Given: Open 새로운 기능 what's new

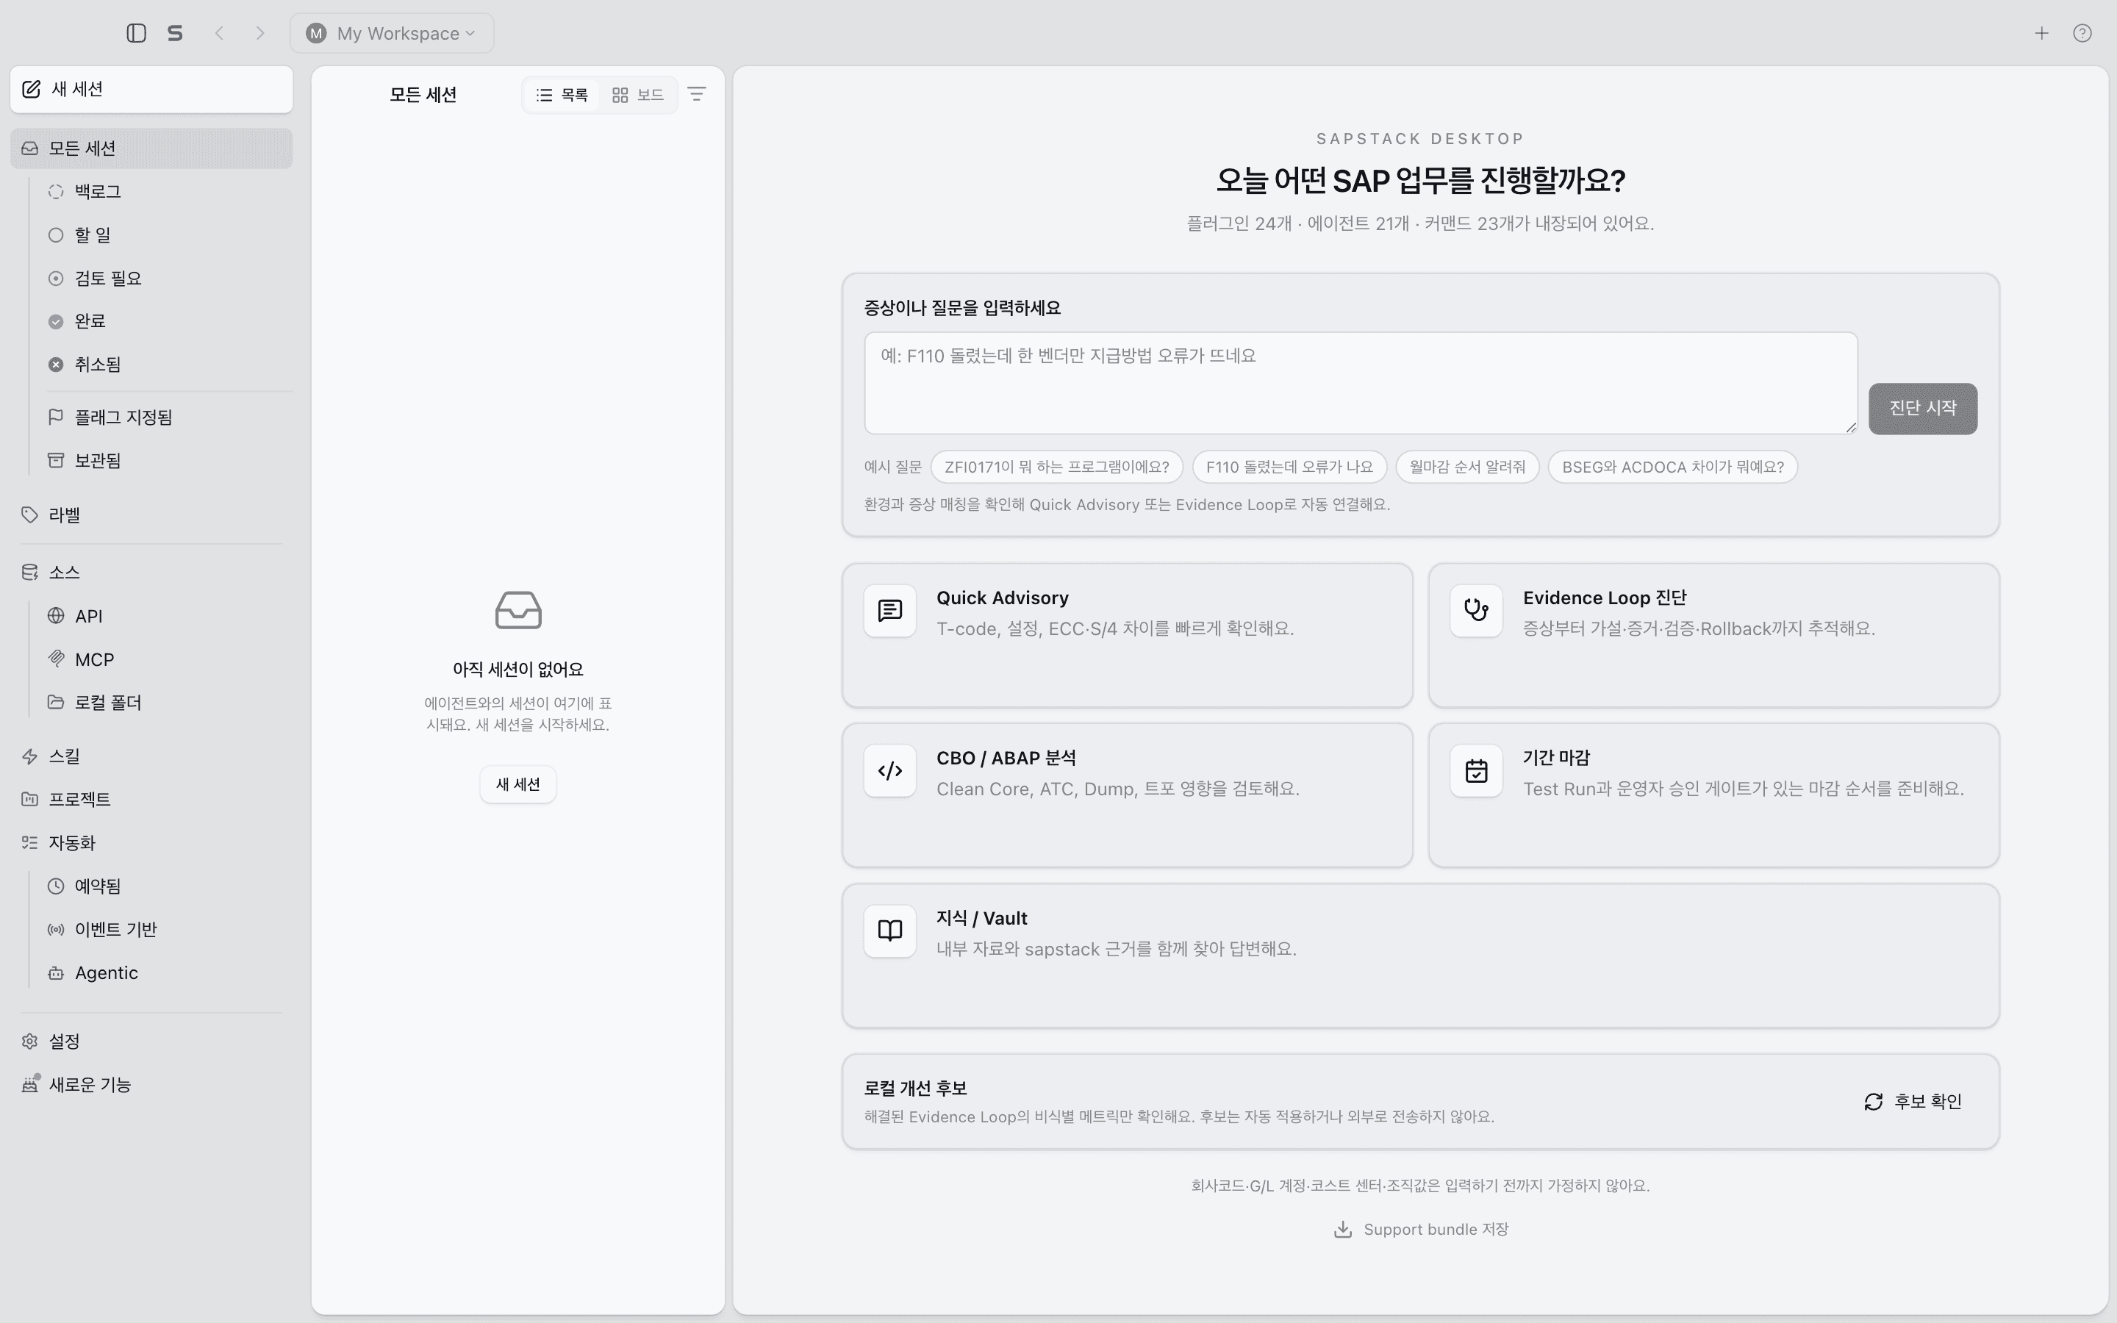Looking at the screenshot, I should (x=151, y=1085).
